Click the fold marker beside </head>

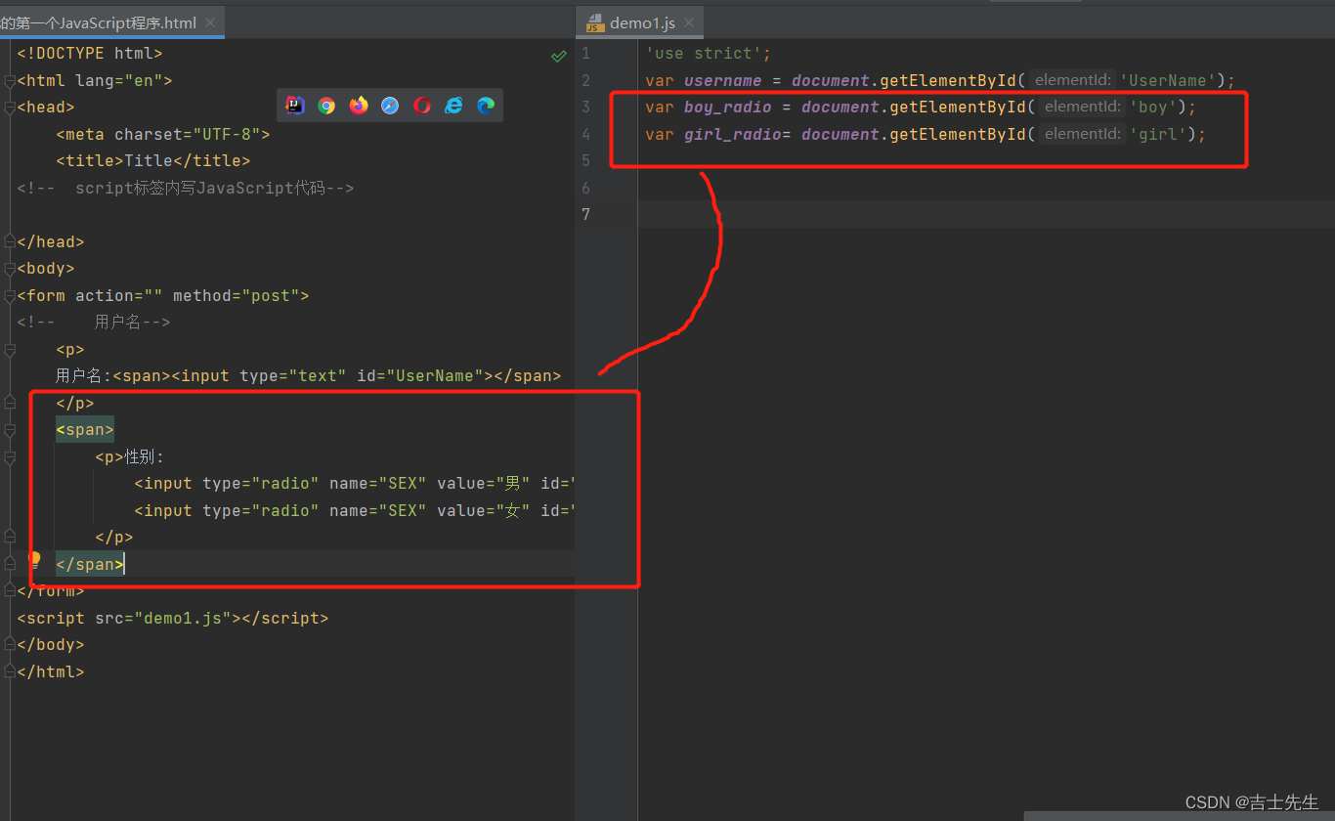pos(10,241)
